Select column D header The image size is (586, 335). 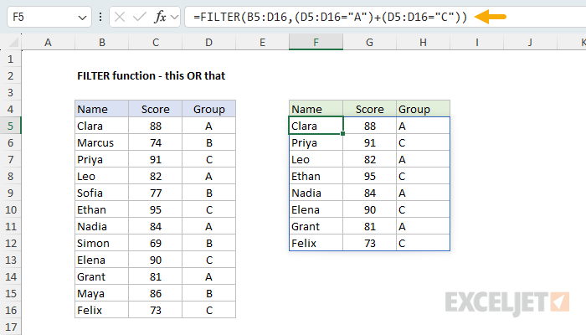tap(209, 42)
